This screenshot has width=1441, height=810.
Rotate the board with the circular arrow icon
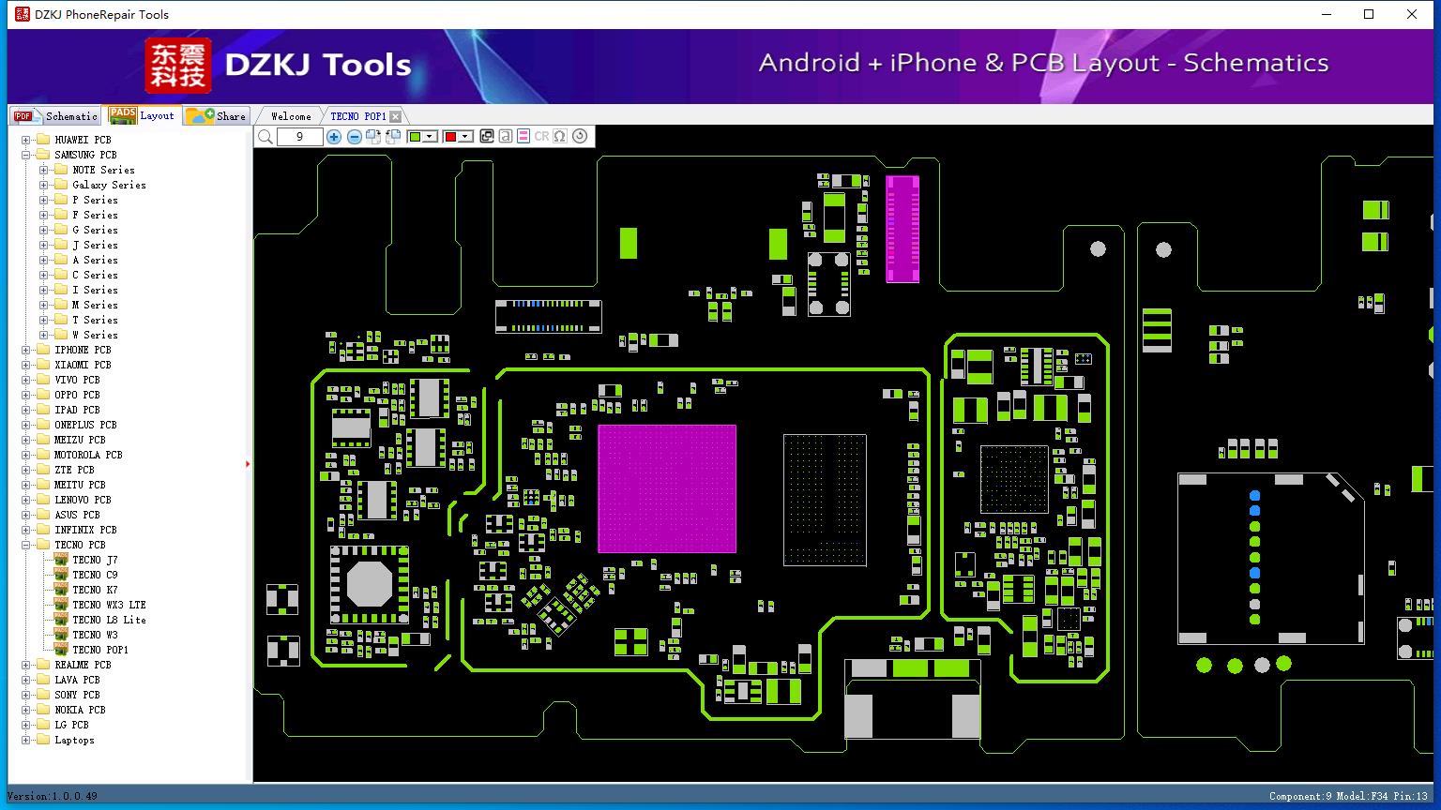pos(580,137)
